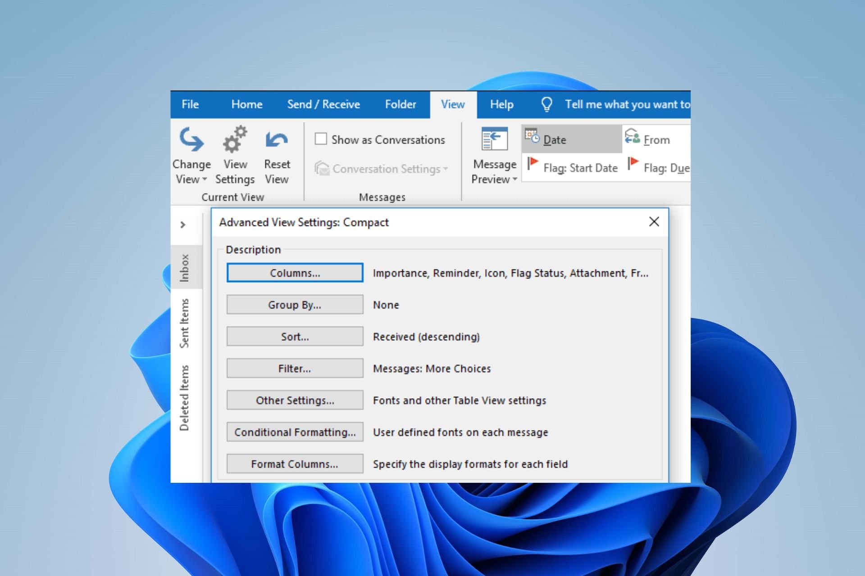Click "Specify the display formats for each field"

tap(470, 464)
